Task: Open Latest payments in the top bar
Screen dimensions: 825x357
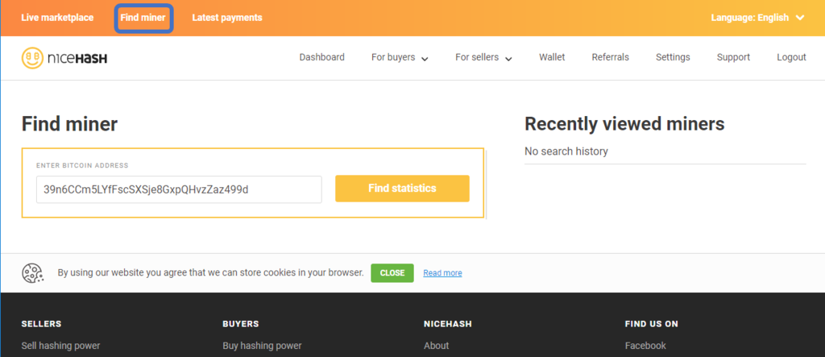Action: tap(226, 18)
